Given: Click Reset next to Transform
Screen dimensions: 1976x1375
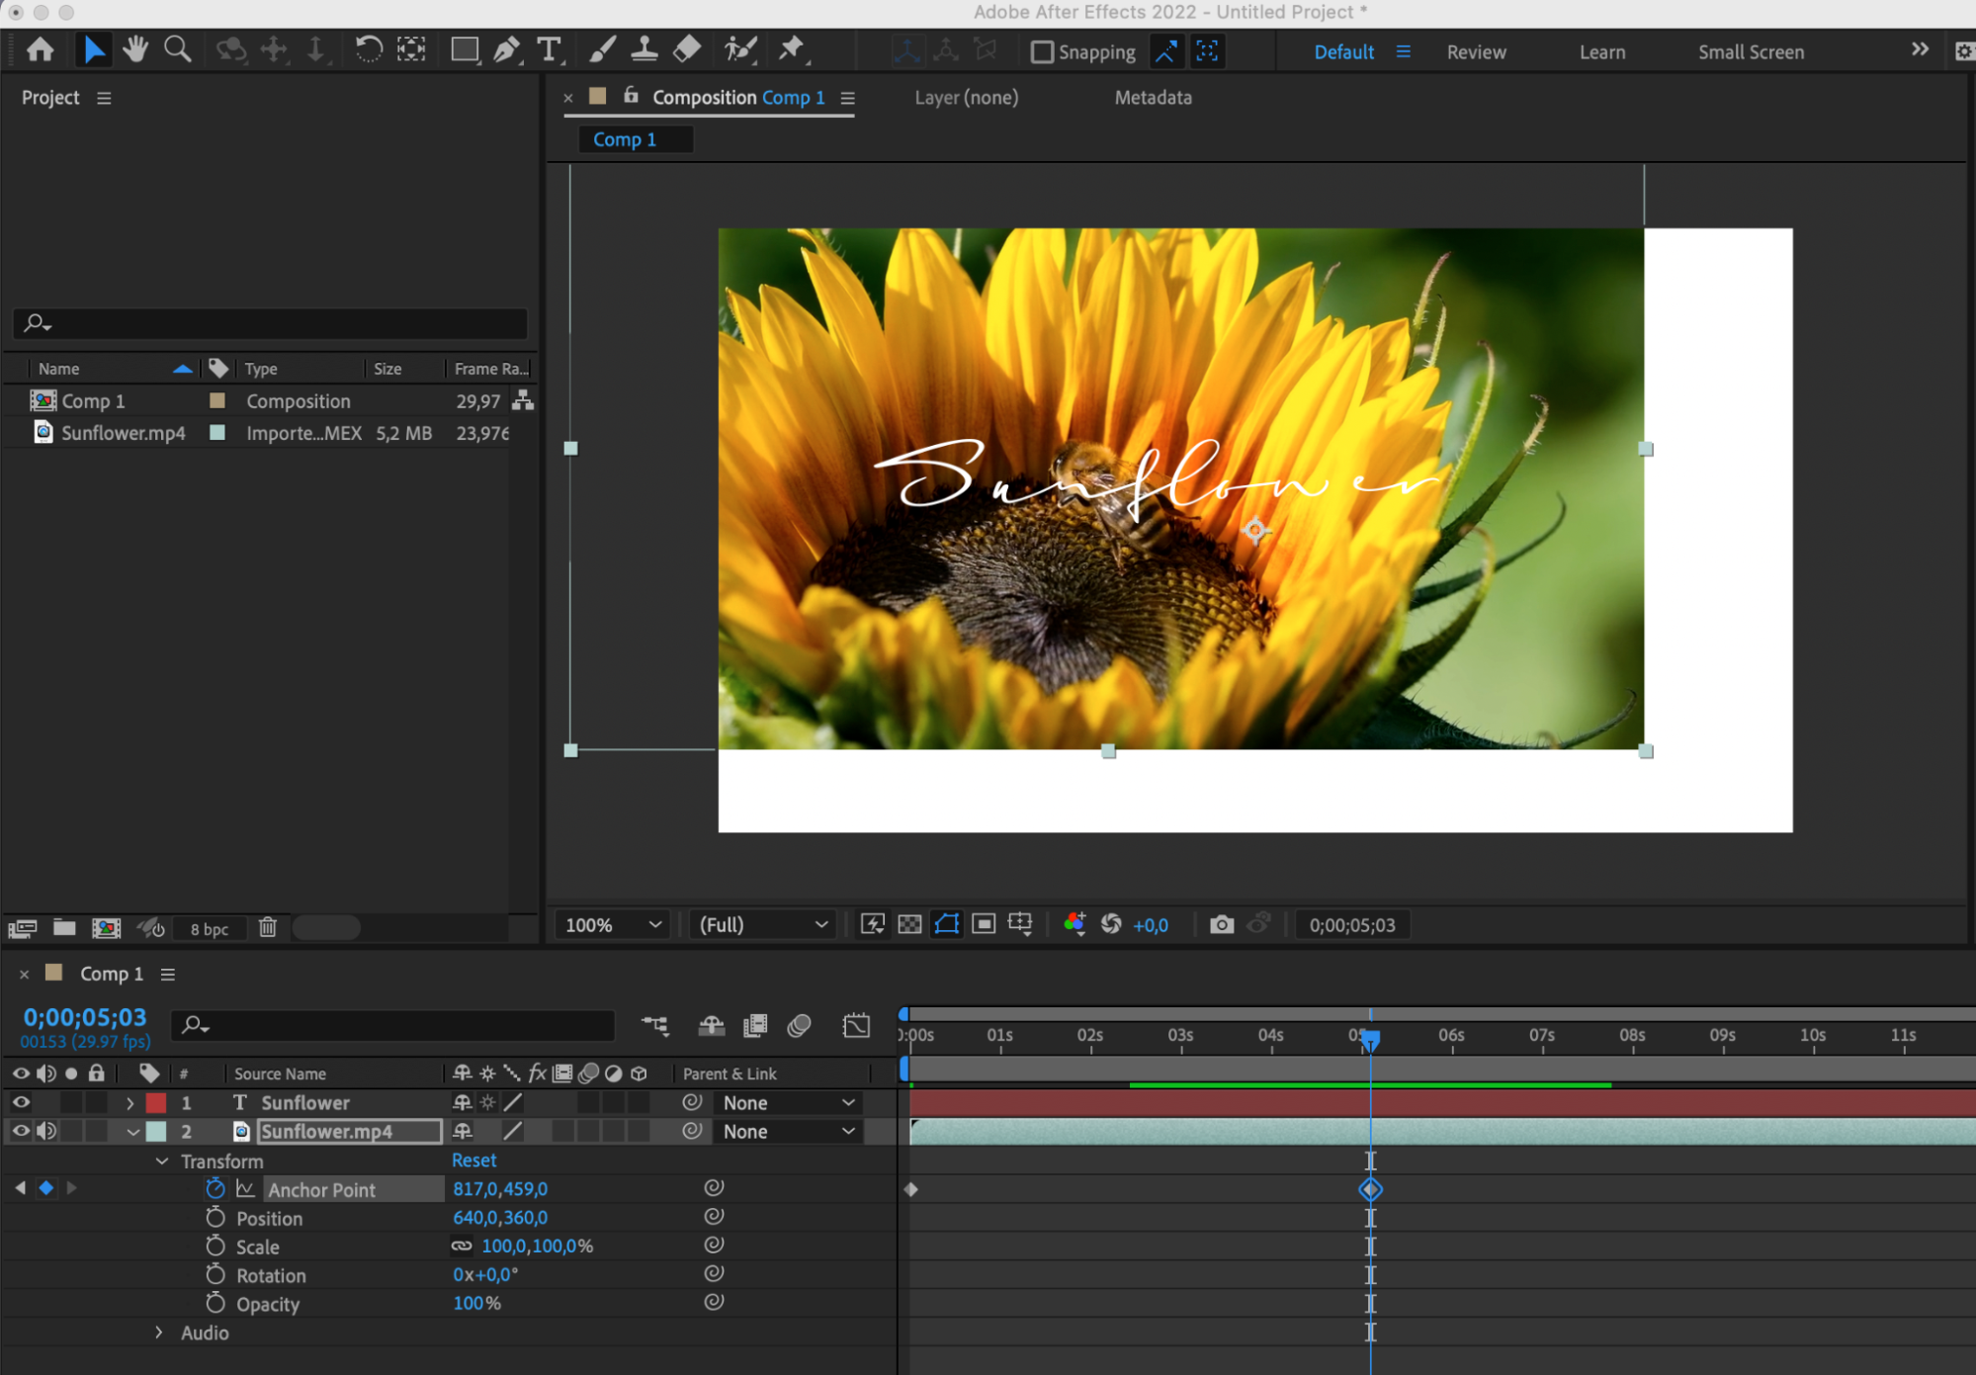Looking at the screenshot, I should [474, 1160].
